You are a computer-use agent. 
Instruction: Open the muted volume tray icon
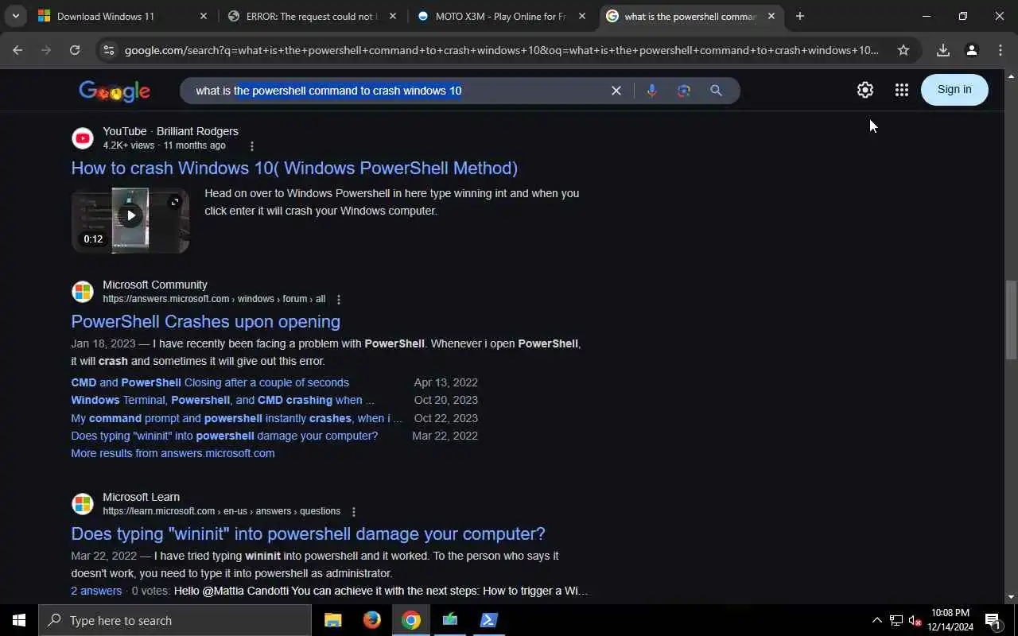click(x=915, y=620)
